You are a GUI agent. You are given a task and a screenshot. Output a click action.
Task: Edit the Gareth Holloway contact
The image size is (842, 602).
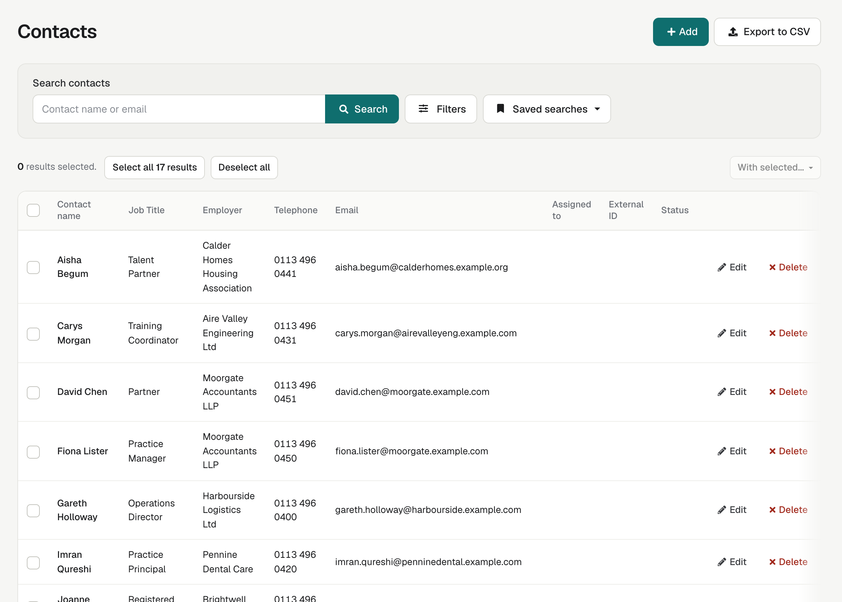pyautogui.click(x=732, y=510)
